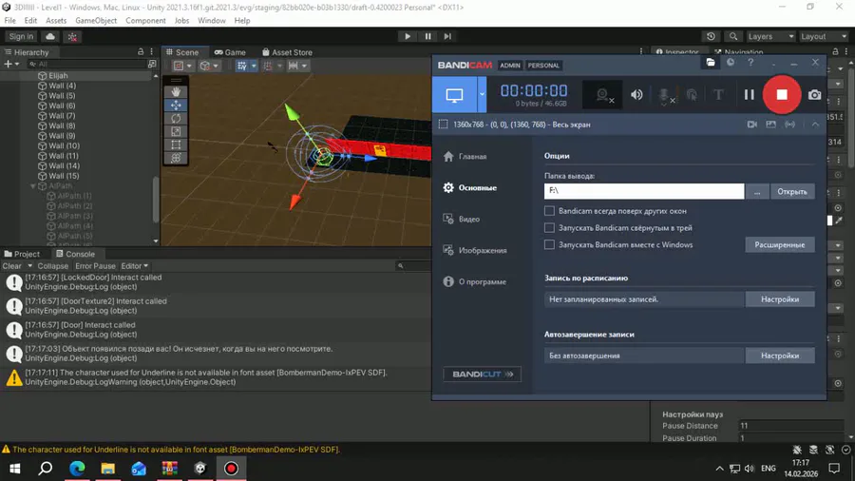The image size is (855, 481).
Task: Enable Bandicam always on top checkbox
Action: [x=549, y=210]
